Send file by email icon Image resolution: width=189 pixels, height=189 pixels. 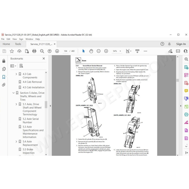(178, 51)
